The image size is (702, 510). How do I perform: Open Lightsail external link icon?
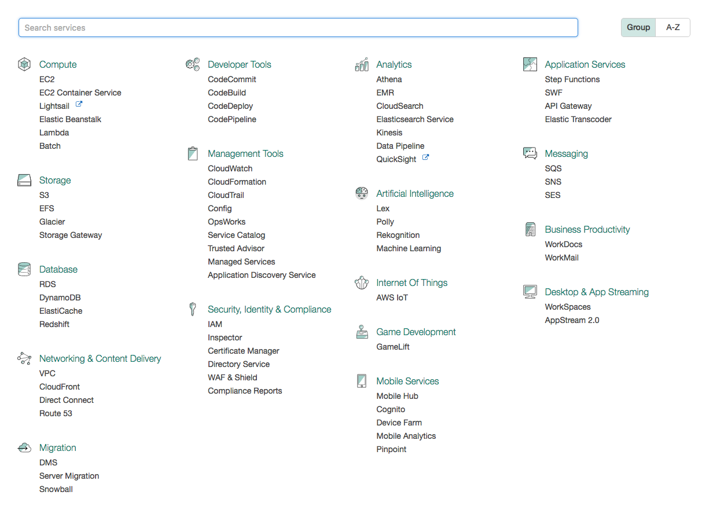(x=79, y=105)
